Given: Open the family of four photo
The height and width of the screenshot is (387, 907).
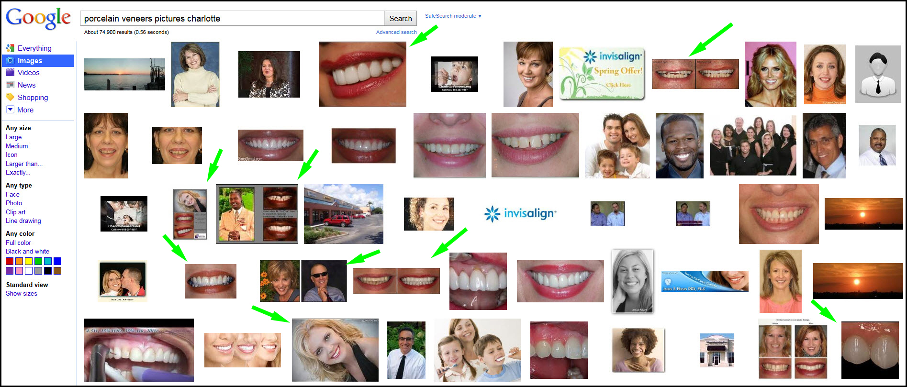Looking at the screenshot, I should (617, 145).
